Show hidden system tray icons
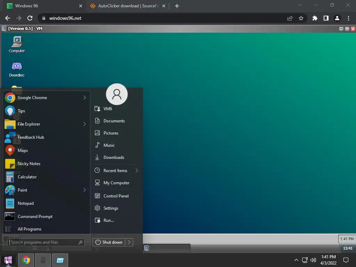The width and height of the screenshot is (356, 267). tap(296, 260)
